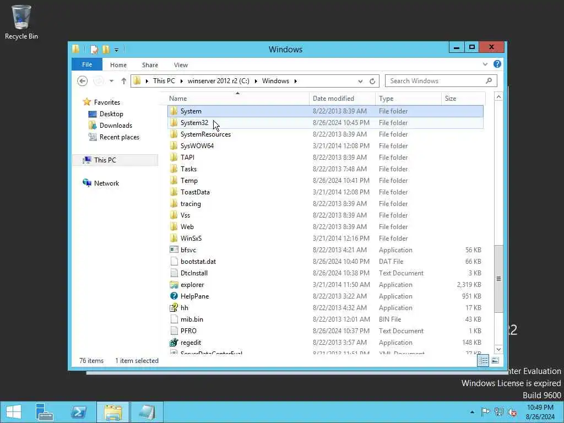Image resolution: width=564 pixels, height=423 pixels.
Task: Select the System folder icon
Action: pos(173,111)
